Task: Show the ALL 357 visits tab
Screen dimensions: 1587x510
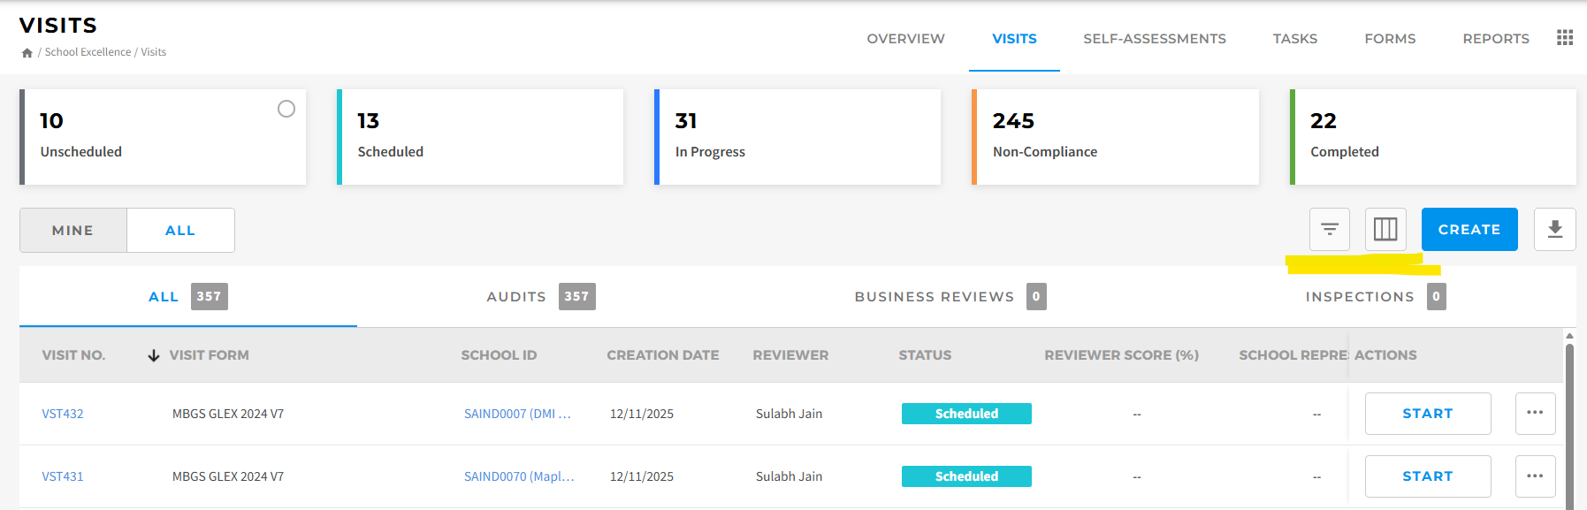Action: tap(188, 297)
